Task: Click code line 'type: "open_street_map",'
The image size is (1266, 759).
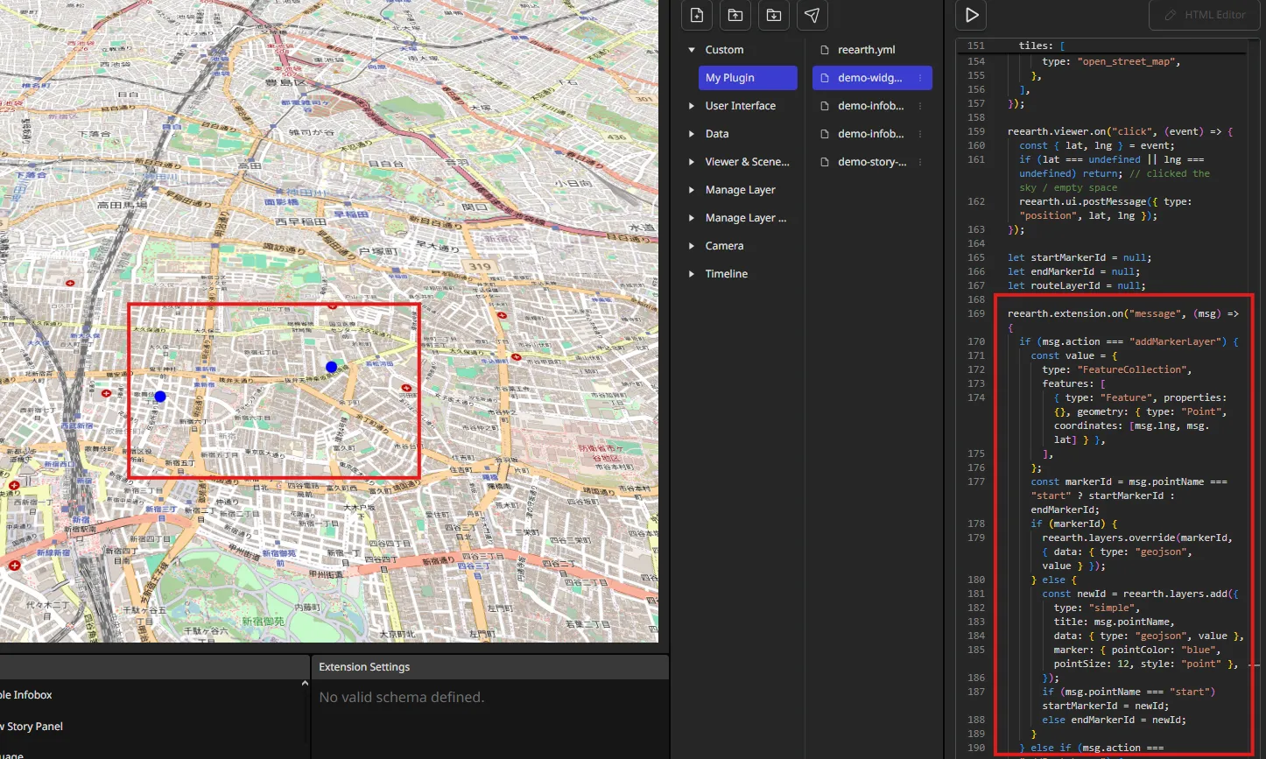Action: click(1111, 61)
